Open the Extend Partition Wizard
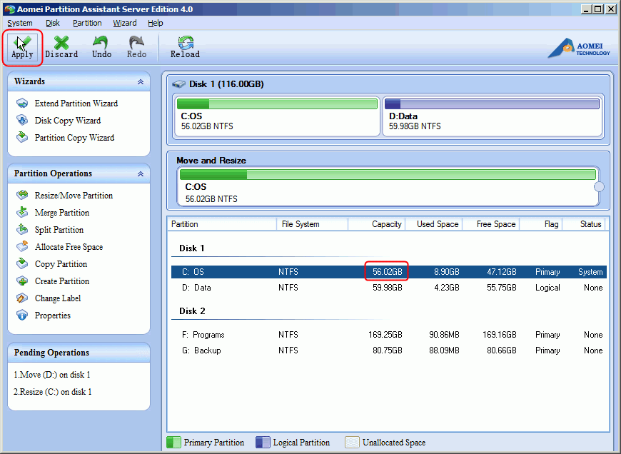 76,104
